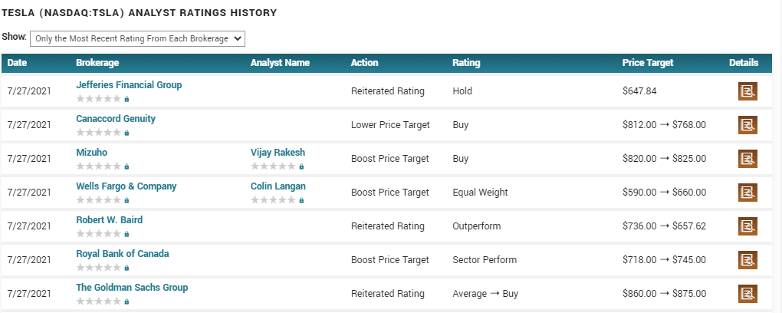Open details icon for Jefferies Financial Group row
The height and width of the screenshot is (313, 782).
click(747, 91)
